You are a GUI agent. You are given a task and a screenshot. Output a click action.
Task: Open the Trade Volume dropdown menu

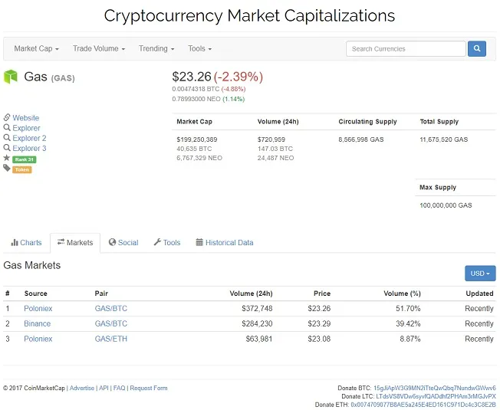(x=99, y=49)
